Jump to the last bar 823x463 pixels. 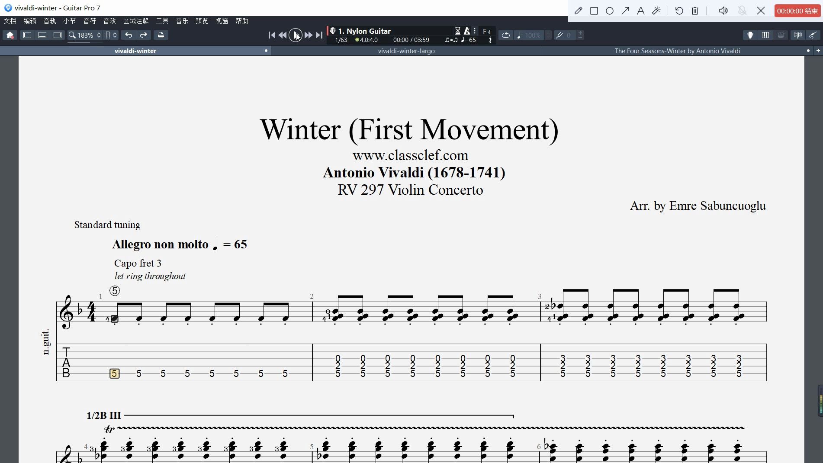[x=319, y=35]
